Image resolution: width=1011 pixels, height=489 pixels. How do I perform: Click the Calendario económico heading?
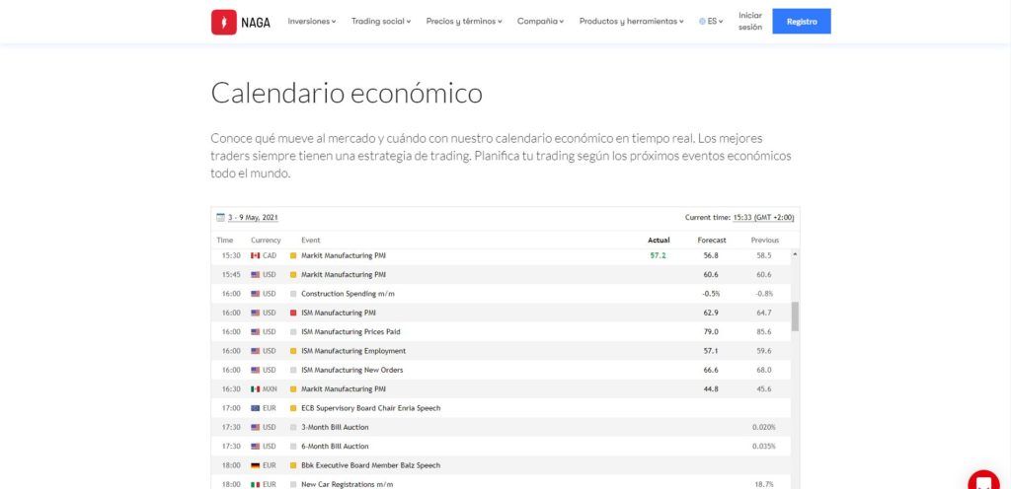(x=347, y=94)
